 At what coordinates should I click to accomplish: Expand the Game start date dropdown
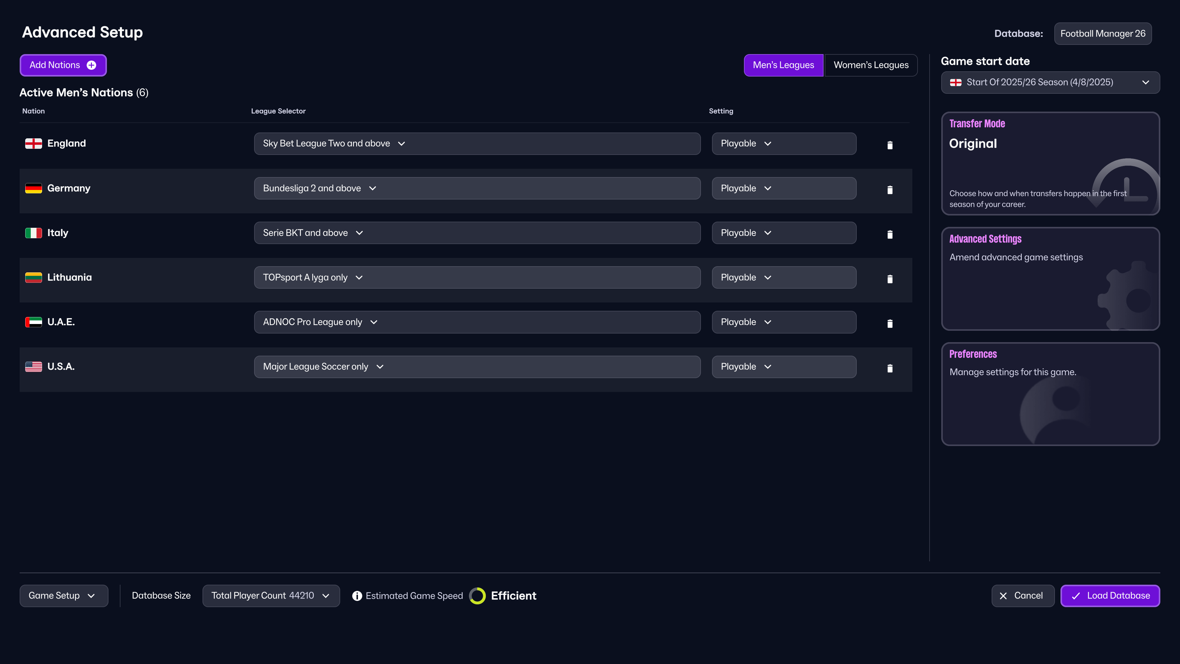point(1050,82)
